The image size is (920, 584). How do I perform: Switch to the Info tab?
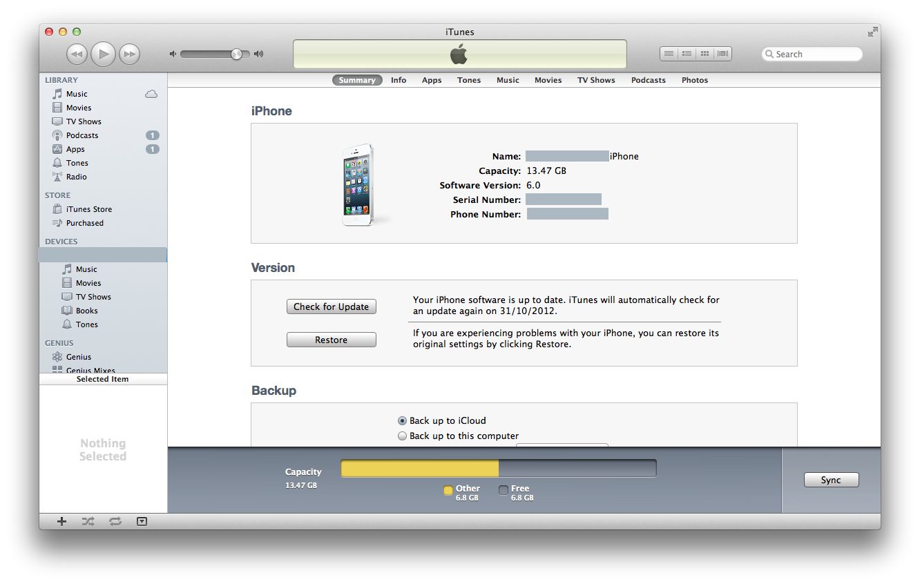(x=399, y=80)
